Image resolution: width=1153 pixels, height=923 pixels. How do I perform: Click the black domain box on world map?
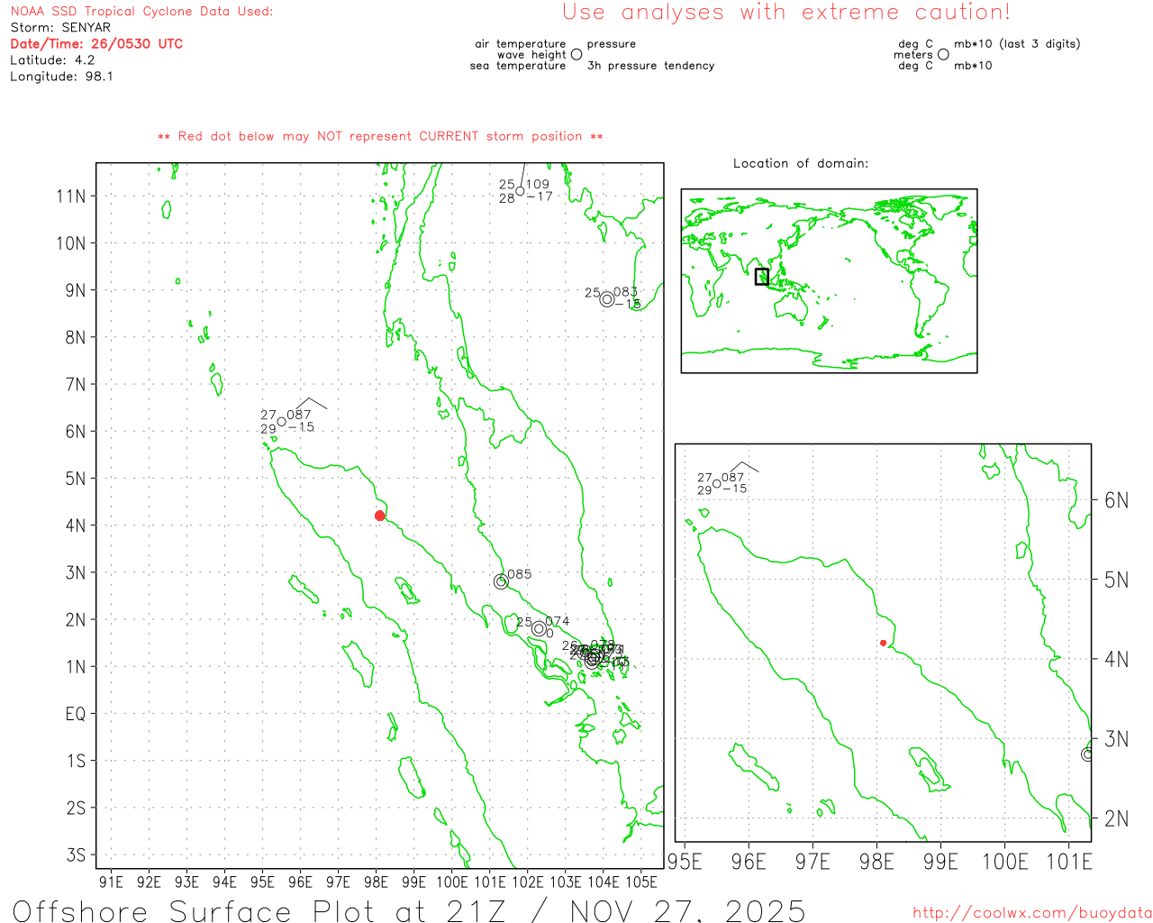[762, 277]
